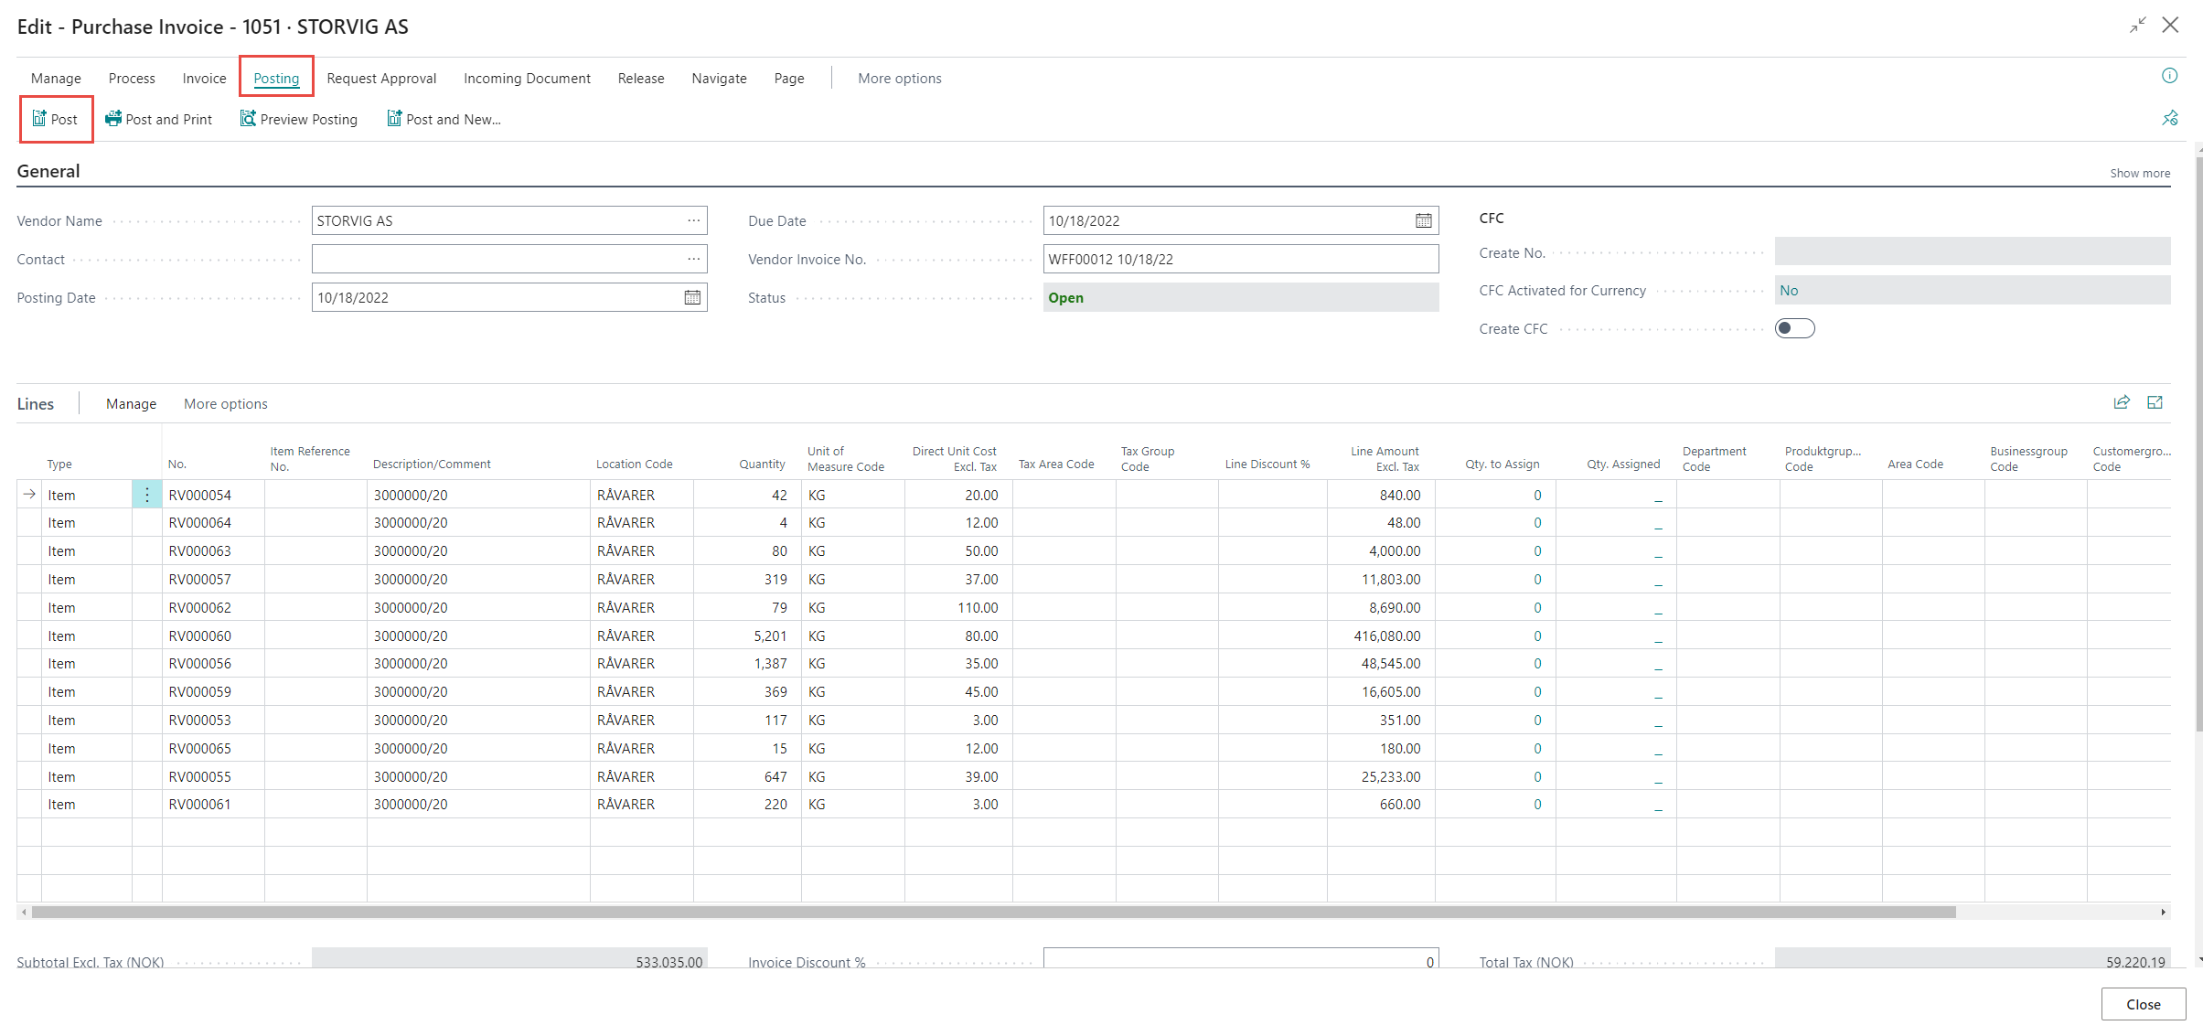Open the Vendor Name lookup ellipsis
This screenshot has width=2203, height=1036.
pos(694,220)
